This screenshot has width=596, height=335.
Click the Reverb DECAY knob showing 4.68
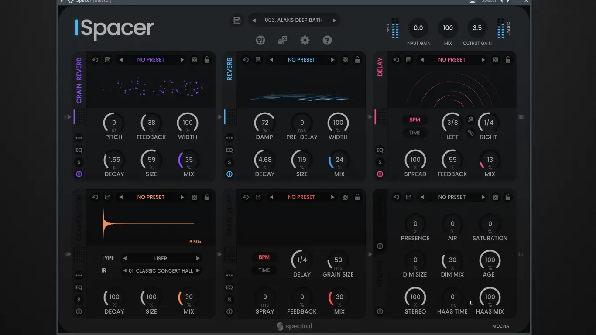[x=265, y=160]
